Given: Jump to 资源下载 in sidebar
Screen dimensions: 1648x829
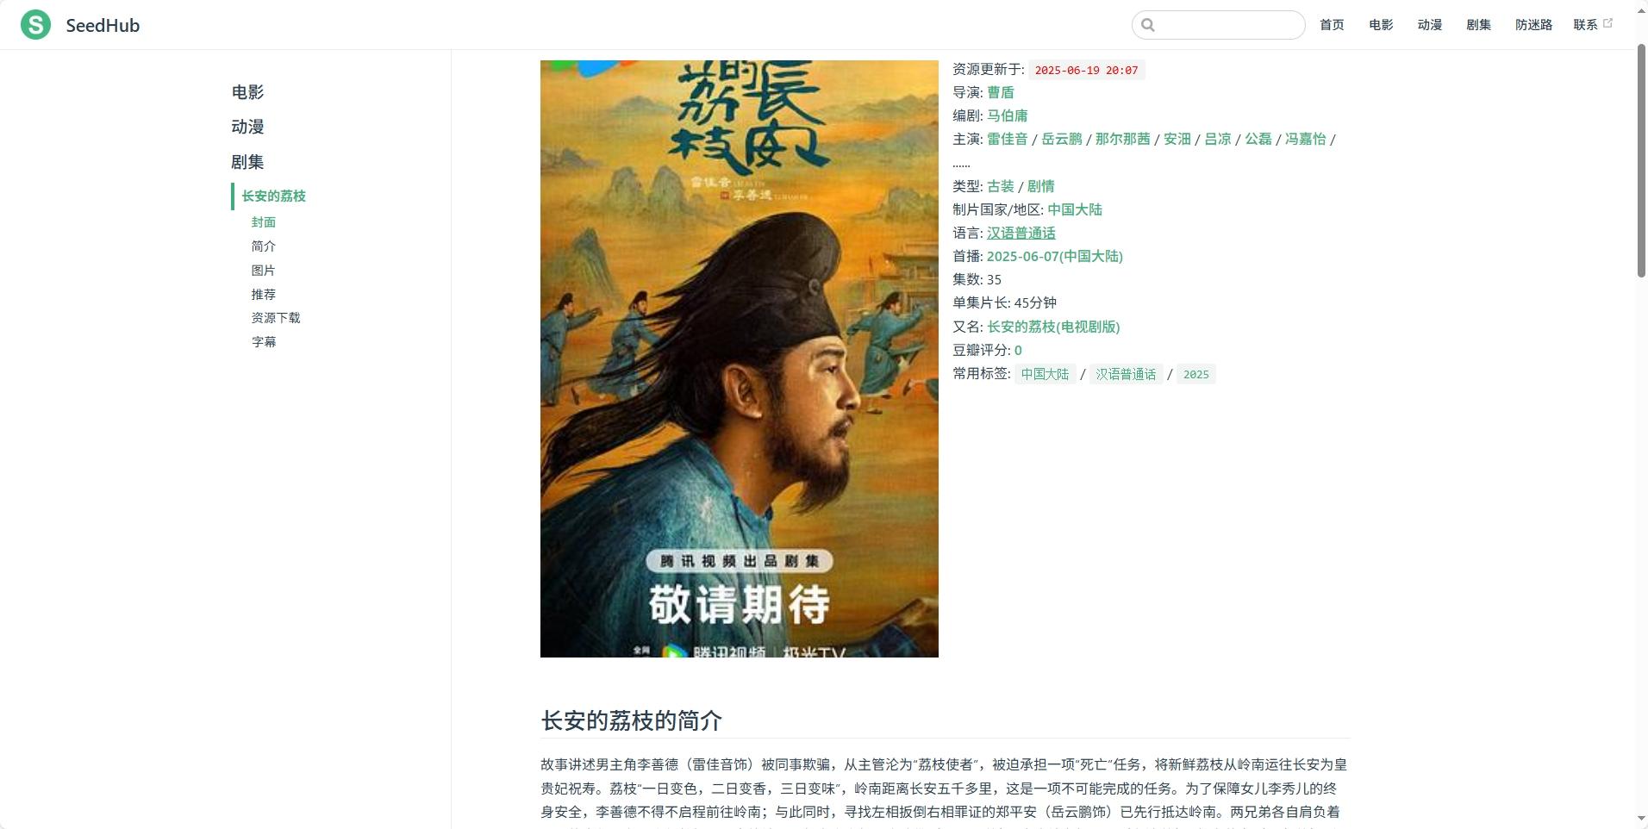Looking at the screenshot, I should pyautogui.click(x=276, y=318).
